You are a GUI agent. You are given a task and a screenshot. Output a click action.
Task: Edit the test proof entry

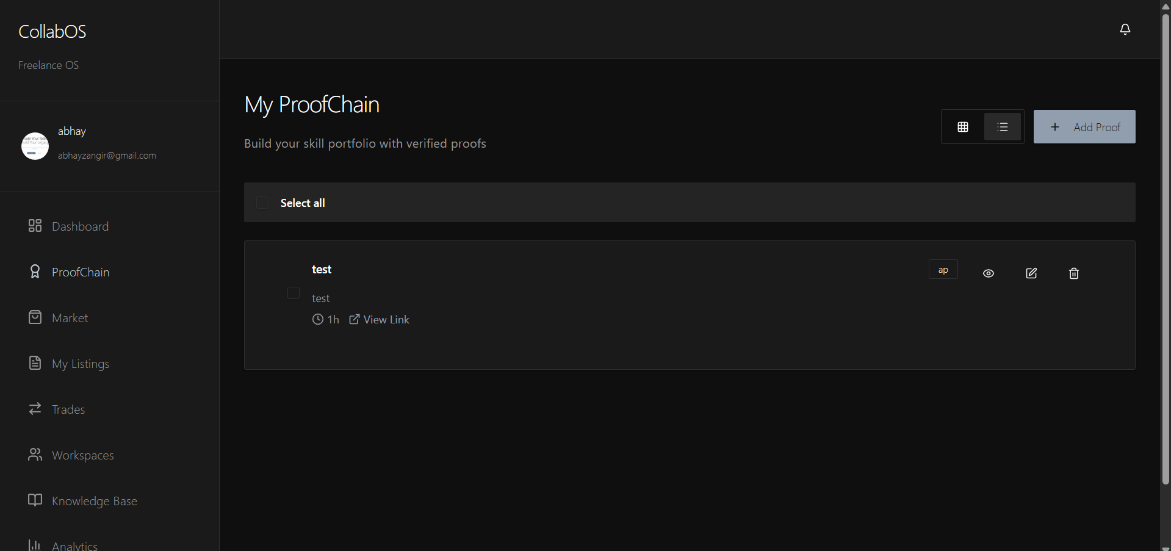tap(1031, 273)
